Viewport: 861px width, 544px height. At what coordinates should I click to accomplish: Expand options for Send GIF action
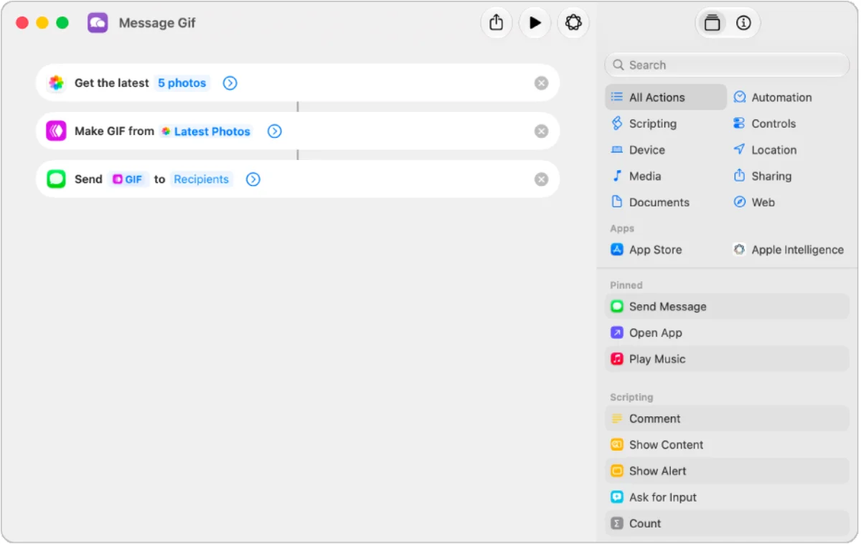pyautogui.click(x=253, y=179)
